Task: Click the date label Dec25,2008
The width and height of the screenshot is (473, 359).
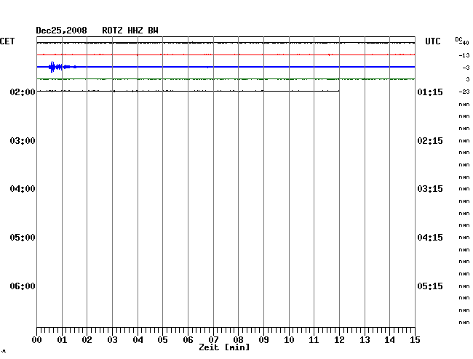Action: point(62,31)
